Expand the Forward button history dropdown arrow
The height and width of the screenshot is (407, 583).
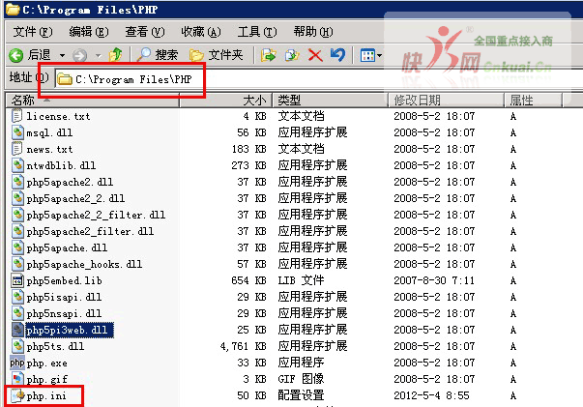click(97, 55)
